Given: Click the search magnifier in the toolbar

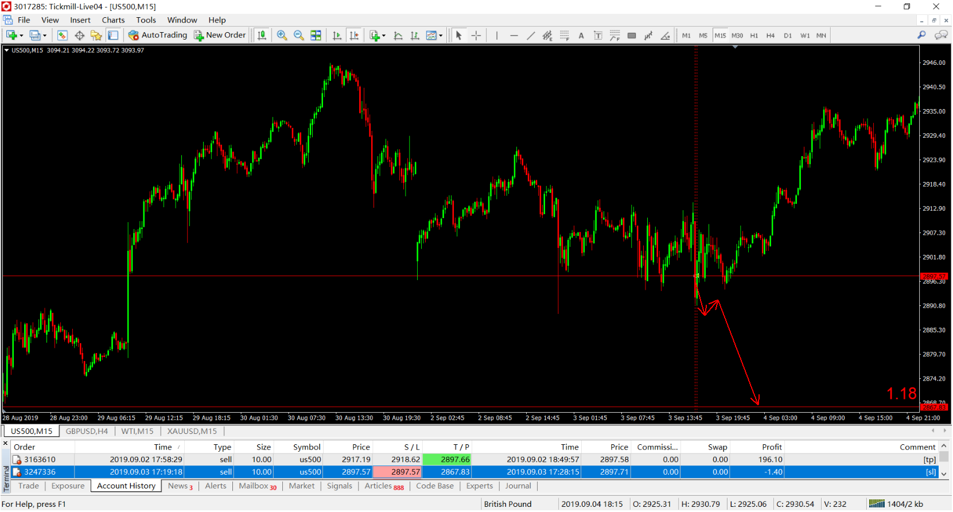Looking at the screenshot, I should click(921, 36).
